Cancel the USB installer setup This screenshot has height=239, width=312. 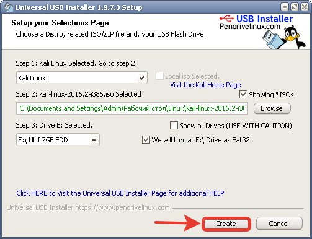[279, 224]
